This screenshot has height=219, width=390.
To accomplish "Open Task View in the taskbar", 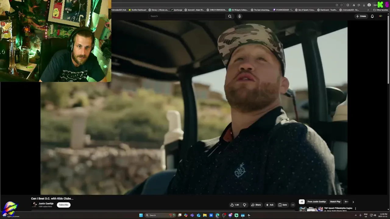I will [180, 215].
